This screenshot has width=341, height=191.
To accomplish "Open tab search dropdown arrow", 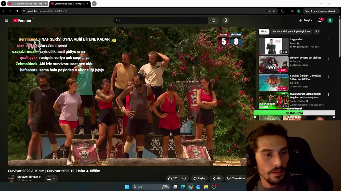I will [3, 3].
